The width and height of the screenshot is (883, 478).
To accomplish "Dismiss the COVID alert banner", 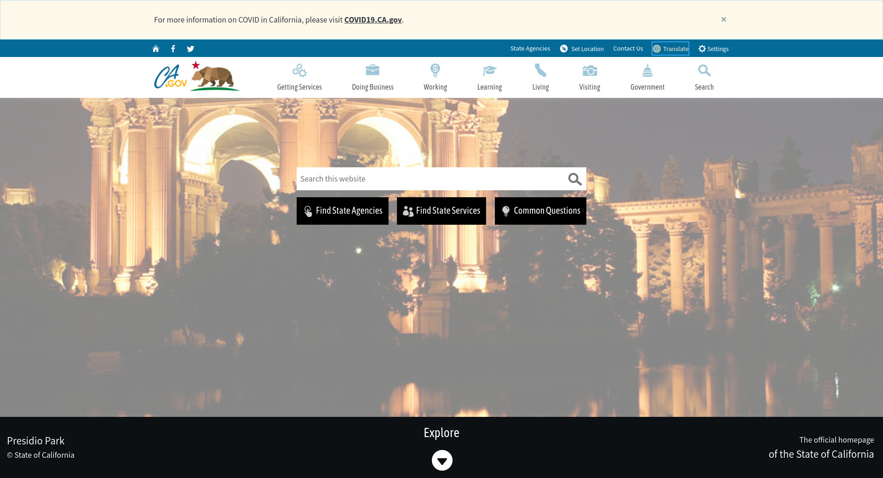I will point(723,19).
